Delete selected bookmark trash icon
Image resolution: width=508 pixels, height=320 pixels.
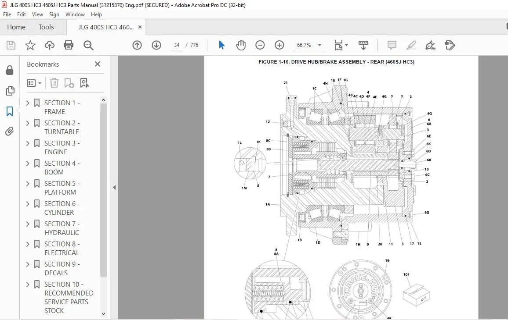coord(54,83)
